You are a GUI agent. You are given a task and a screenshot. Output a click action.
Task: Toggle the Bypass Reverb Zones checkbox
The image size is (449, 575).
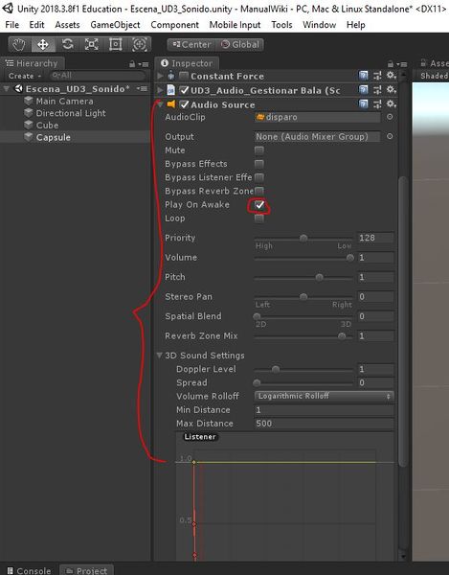pyautogui.click(x=258, y=191)
